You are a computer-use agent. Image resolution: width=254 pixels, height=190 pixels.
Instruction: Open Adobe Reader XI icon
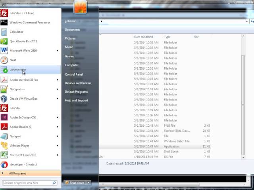[4, 127]
